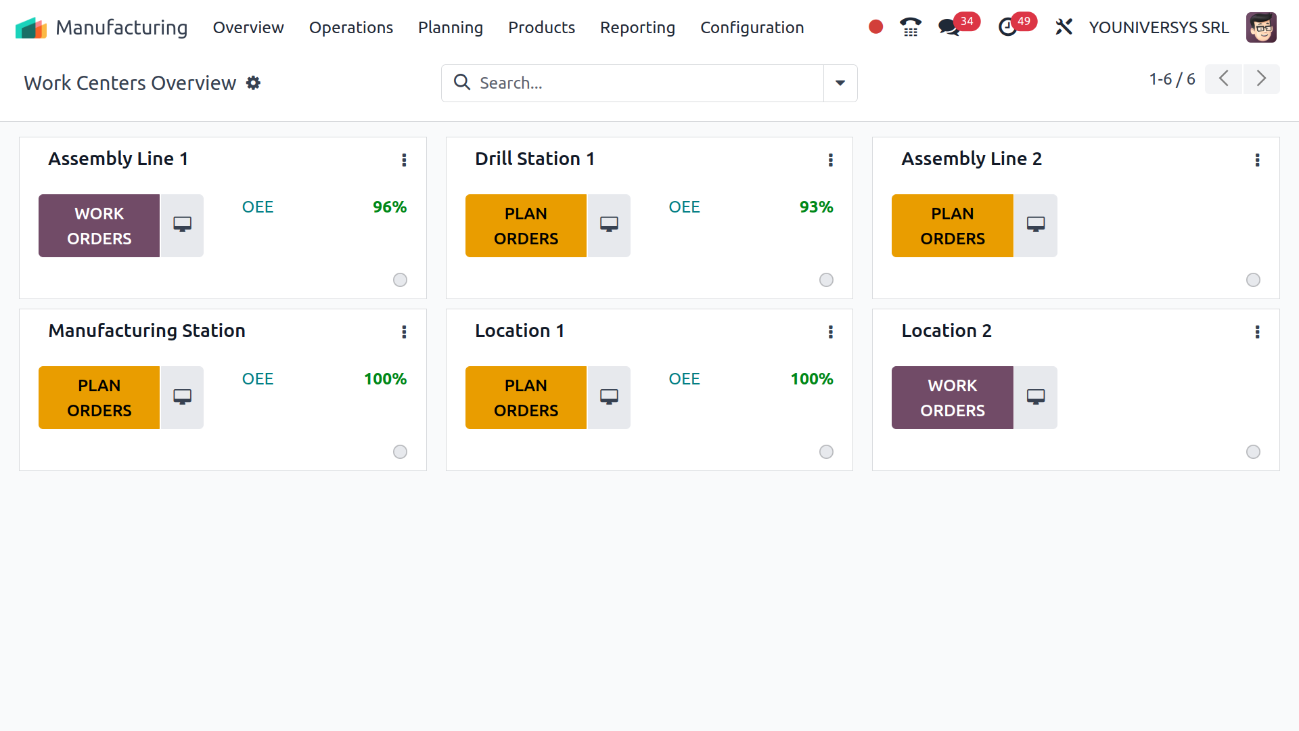Open messaging via the chat bubble icon
Image resolution: width=1299 pixels, height=731 pixels.
tap(949, 28)
